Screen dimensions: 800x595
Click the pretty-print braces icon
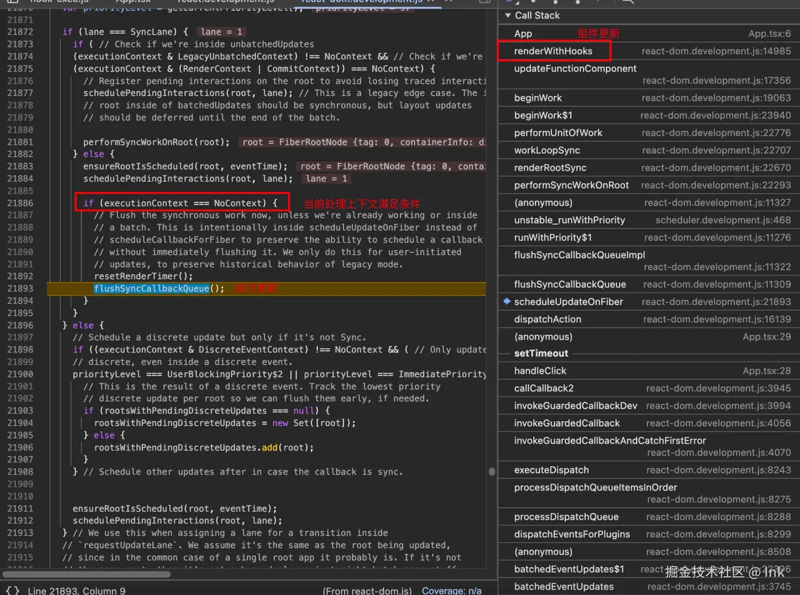click(x=13, y=590)
